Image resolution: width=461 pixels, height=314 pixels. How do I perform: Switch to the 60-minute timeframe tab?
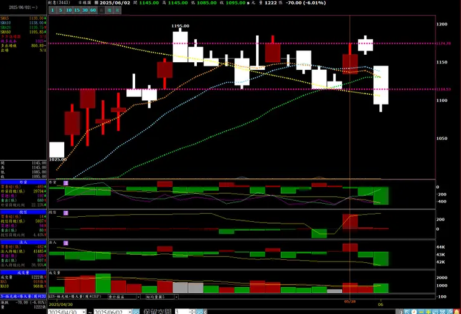click(x=93, y=11)
